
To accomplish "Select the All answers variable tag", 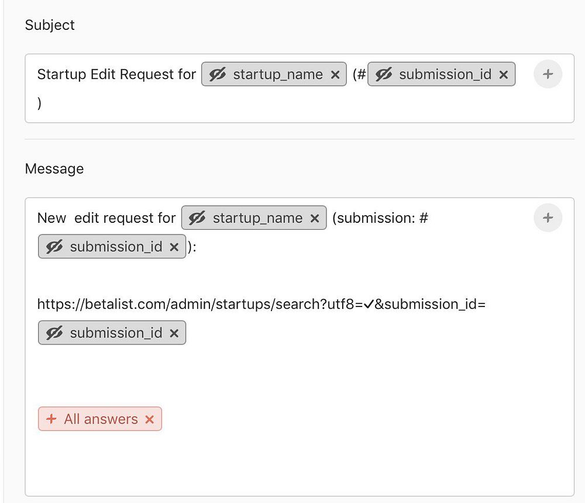I will coord(101,419).
